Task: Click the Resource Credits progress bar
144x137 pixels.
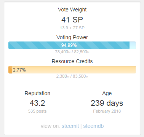Action: [x=72, y=70]
